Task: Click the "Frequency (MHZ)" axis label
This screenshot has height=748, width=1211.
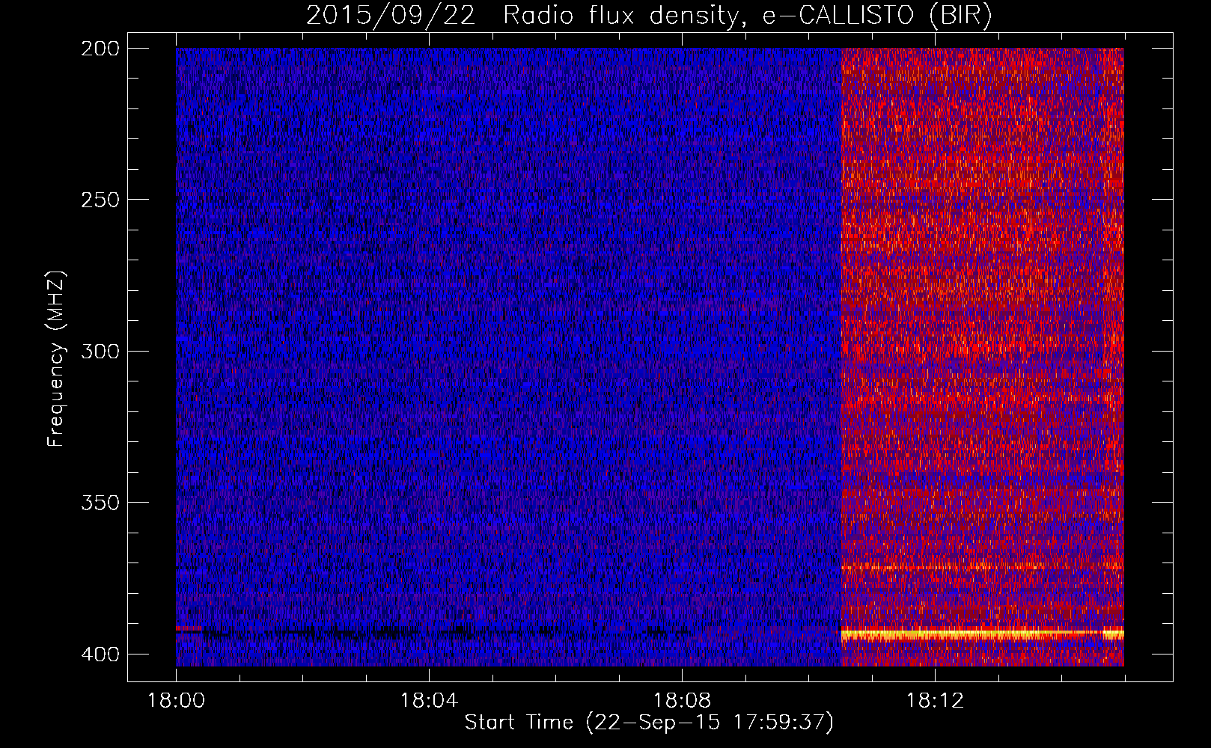Action: tap(56, 358)
